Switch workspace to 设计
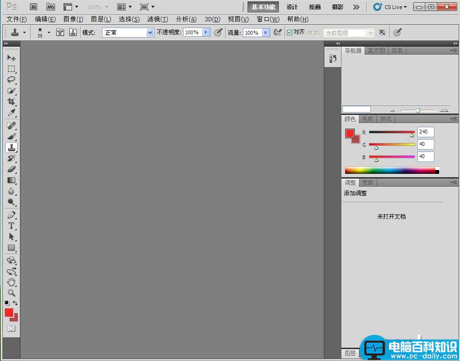This screenshot has width=460, height=361. point(292,7)
